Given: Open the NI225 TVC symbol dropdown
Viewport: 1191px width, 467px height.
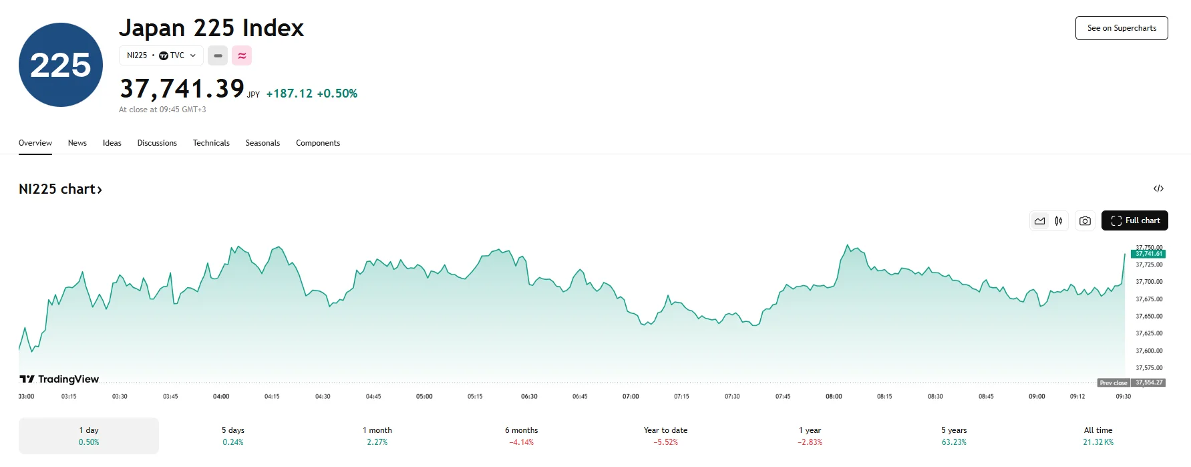Looking at the screenshot, I should [x=161, y=55].
